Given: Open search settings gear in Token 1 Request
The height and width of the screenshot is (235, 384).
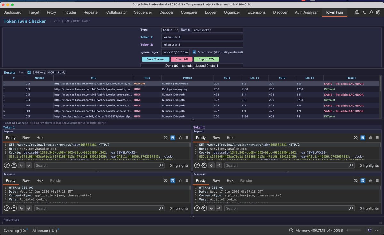Looking at the screenshot, I should [14, 165].
